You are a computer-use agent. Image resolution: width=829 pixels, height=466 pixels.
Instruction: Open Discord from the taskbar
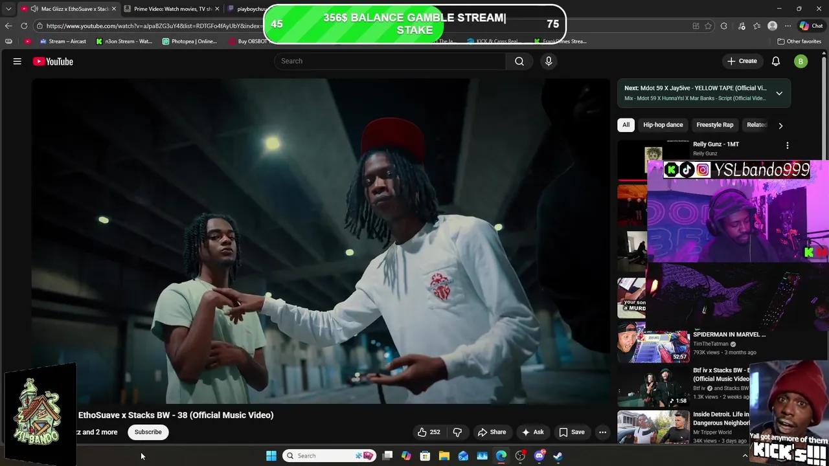pyautogui.click(x=539, y=456)
